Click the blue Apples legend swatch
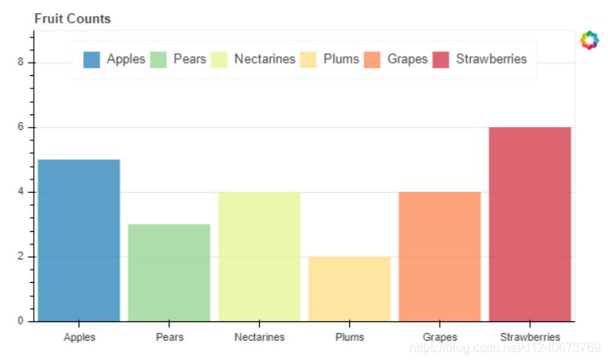This screenshot has width=608, height=362. [x=92, y=60]
